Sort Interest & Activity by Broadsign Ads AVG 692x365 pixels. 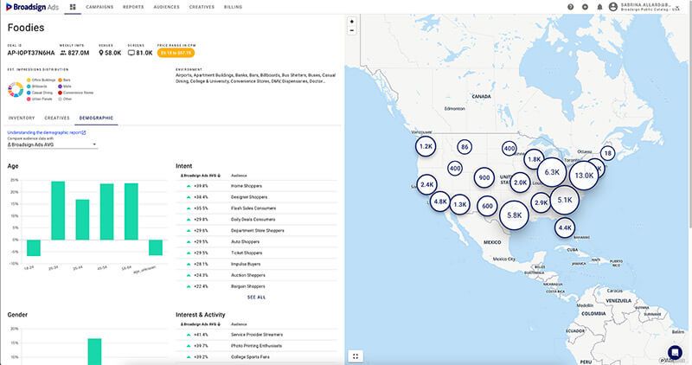(x=201, y=324)
